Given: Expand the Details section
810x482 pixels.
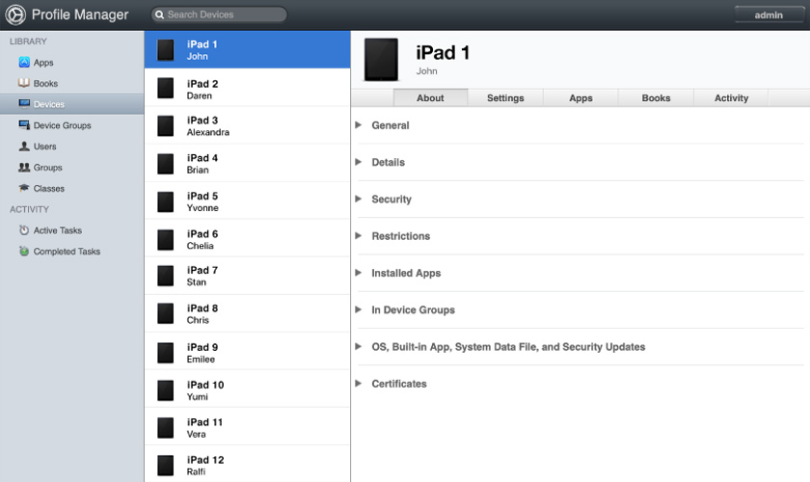Looking at the screenshot, I should pos(358,162).
